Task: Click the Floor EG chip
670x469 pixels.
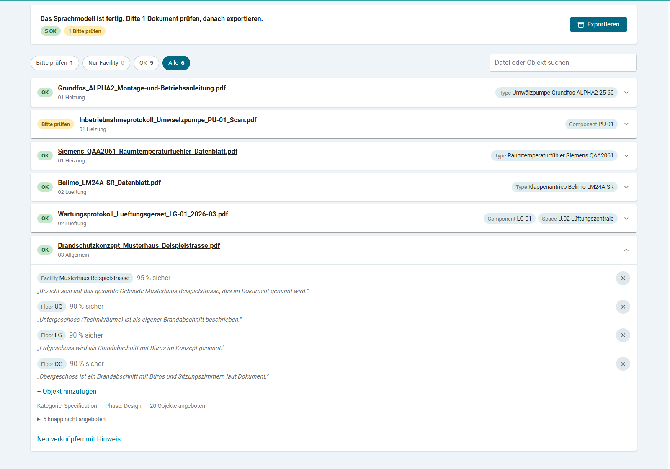Action: [52, 335]
